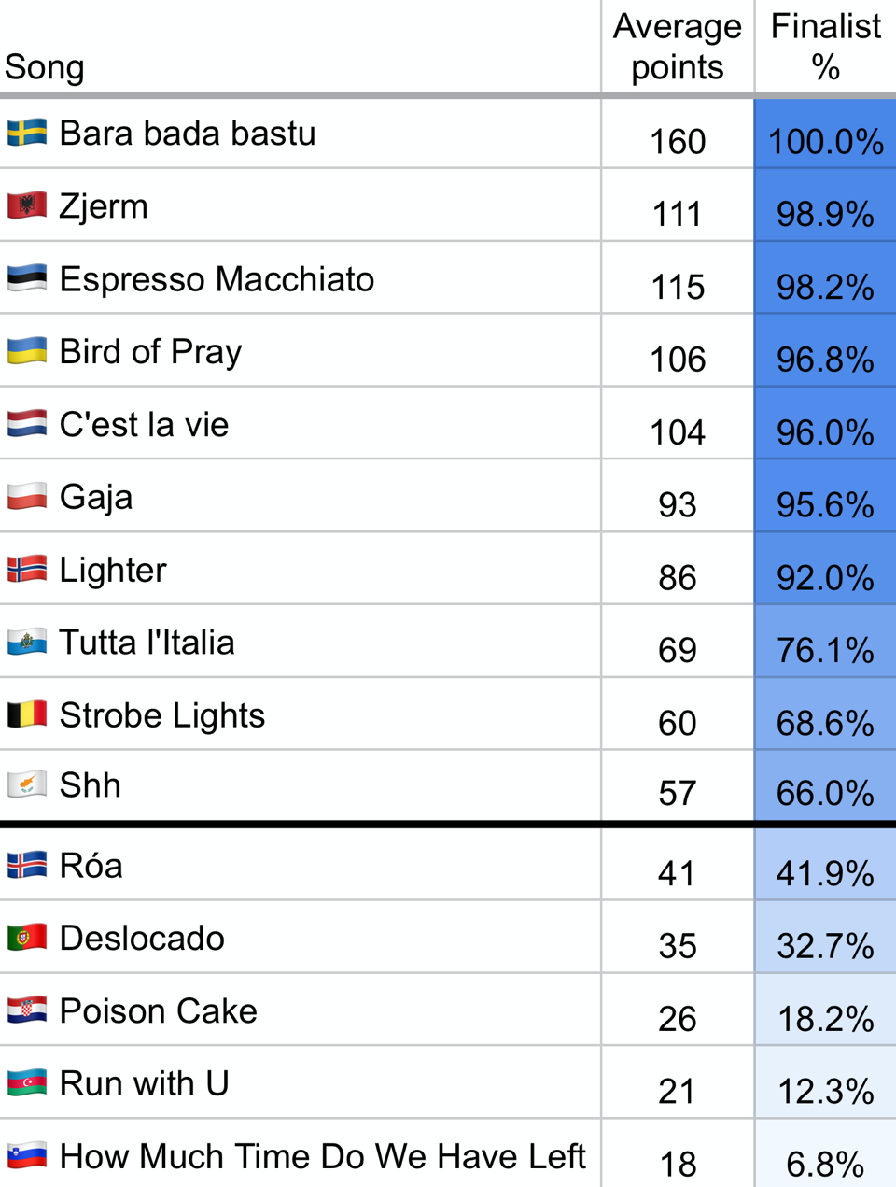Click the Albania flag icon next to Zjerm
896x1187 pixels.
pyautogui.click(x=27, y=205)
